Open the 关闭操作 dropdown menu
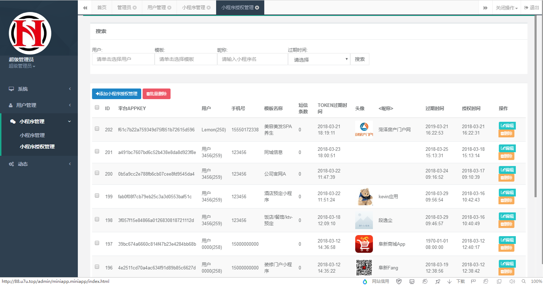The width and height of the screenshot is (543, 285). tap(507, 7)
